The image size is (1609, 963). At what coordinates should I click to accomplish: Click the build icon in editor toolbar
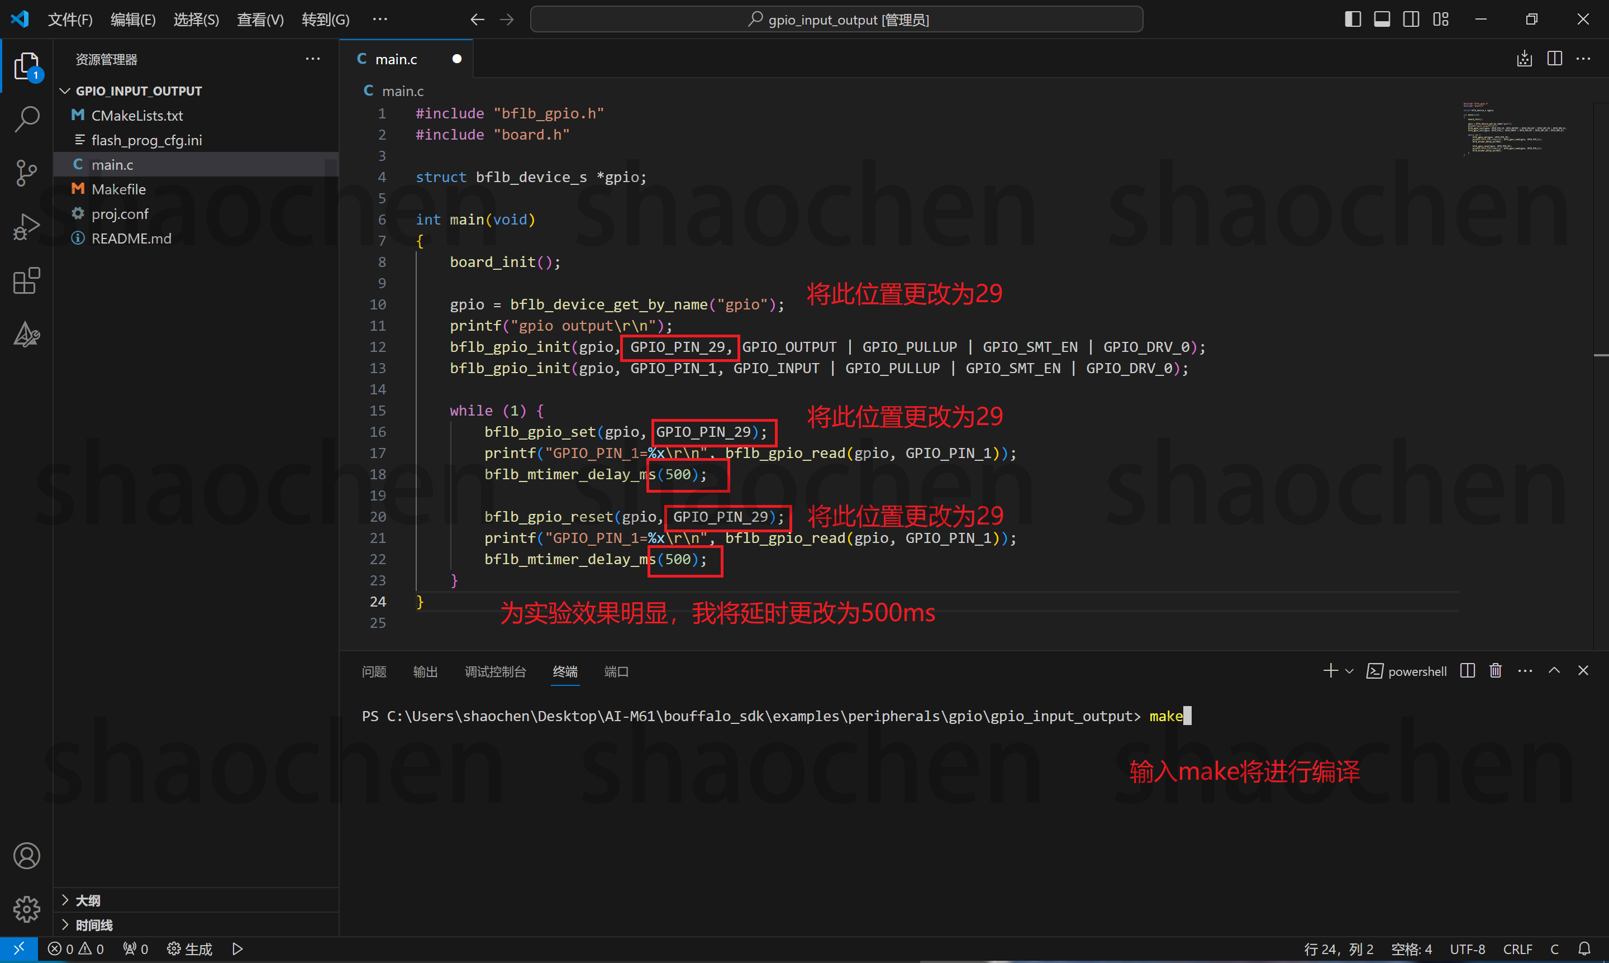click(1525, 59)
